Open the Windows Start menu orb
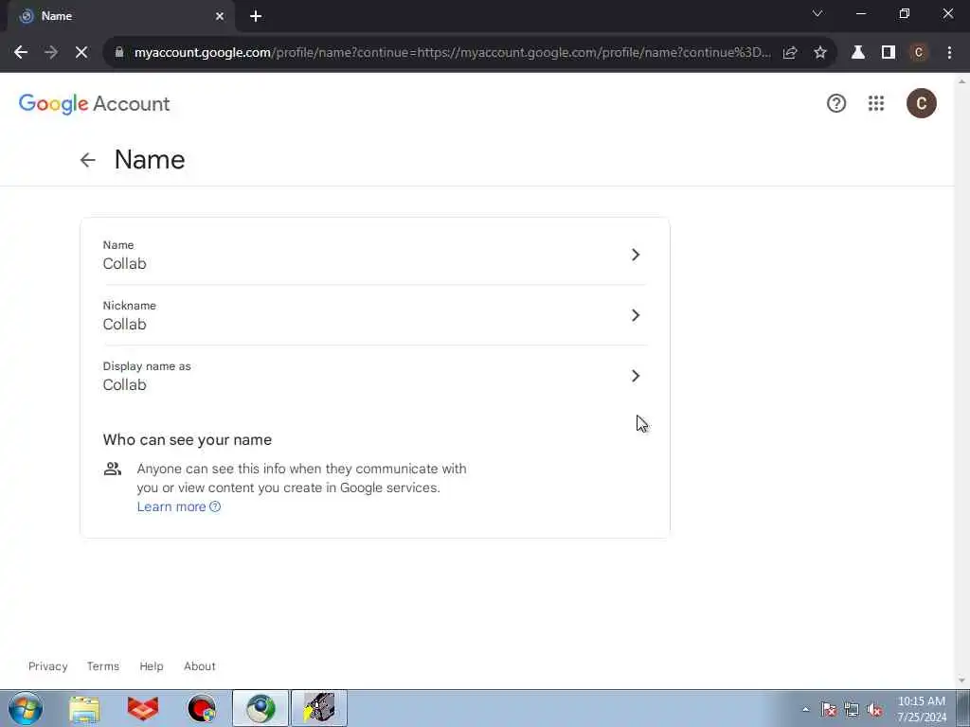 click(x=26, y=708)
